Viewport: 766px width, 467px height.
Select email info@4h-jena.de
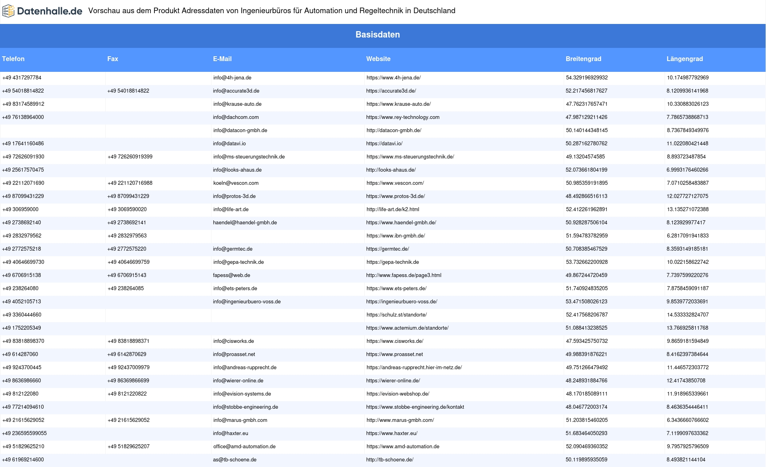232,78
